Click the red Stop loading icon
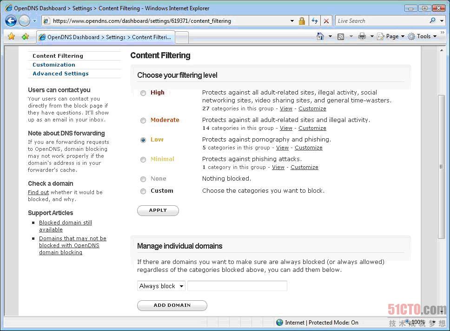This screenshot has height=331, width=450. (x=326, y=20)
